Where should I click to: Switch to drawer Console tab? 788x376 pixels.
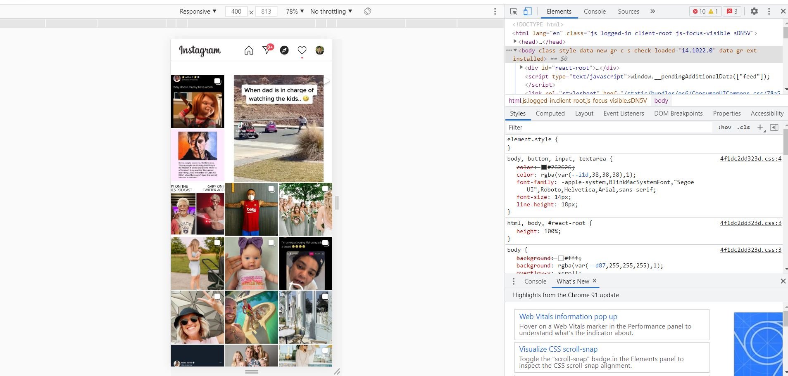(x=535, y=281)
